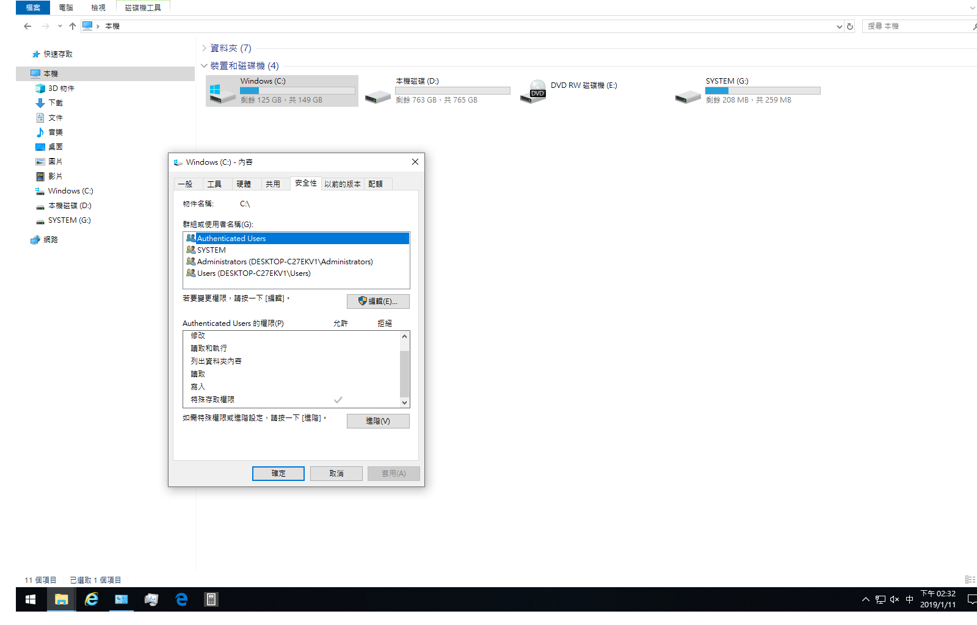Open the 檔案 ribbon tab

pos(33,7)
